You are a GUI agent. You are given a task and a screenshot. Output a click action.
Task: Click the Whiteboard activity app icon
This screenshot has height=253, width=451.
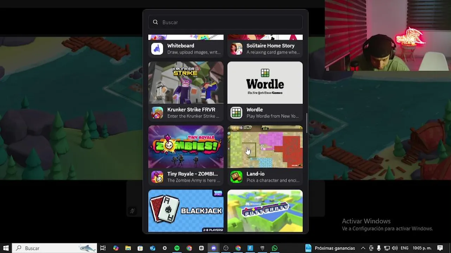(x=157, y=48)
